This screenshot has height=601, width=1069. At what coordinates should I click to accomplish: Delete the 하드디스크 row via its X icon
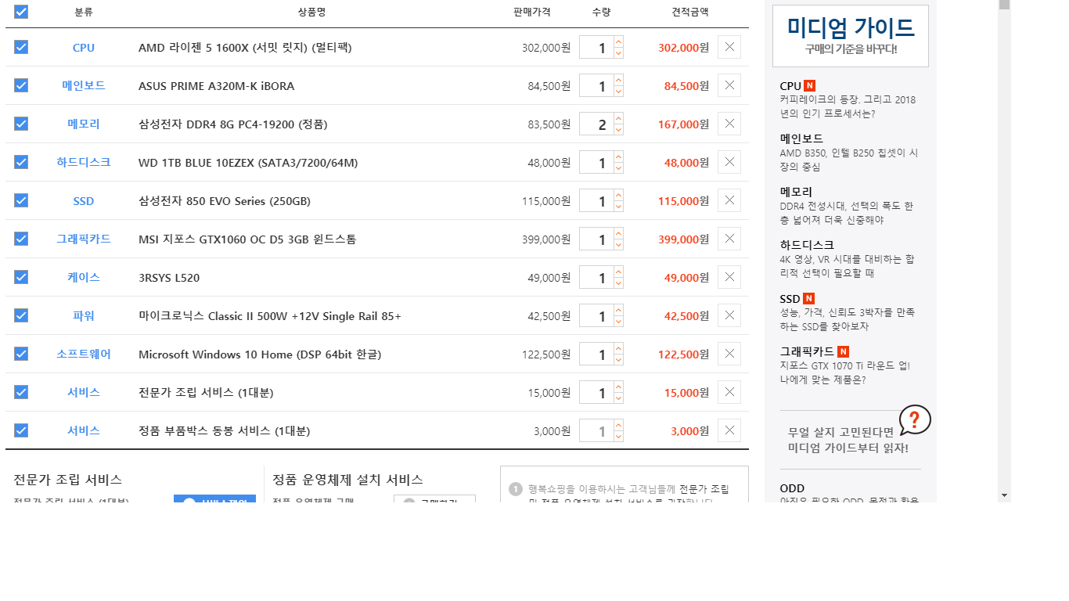(x=729, y=162)
